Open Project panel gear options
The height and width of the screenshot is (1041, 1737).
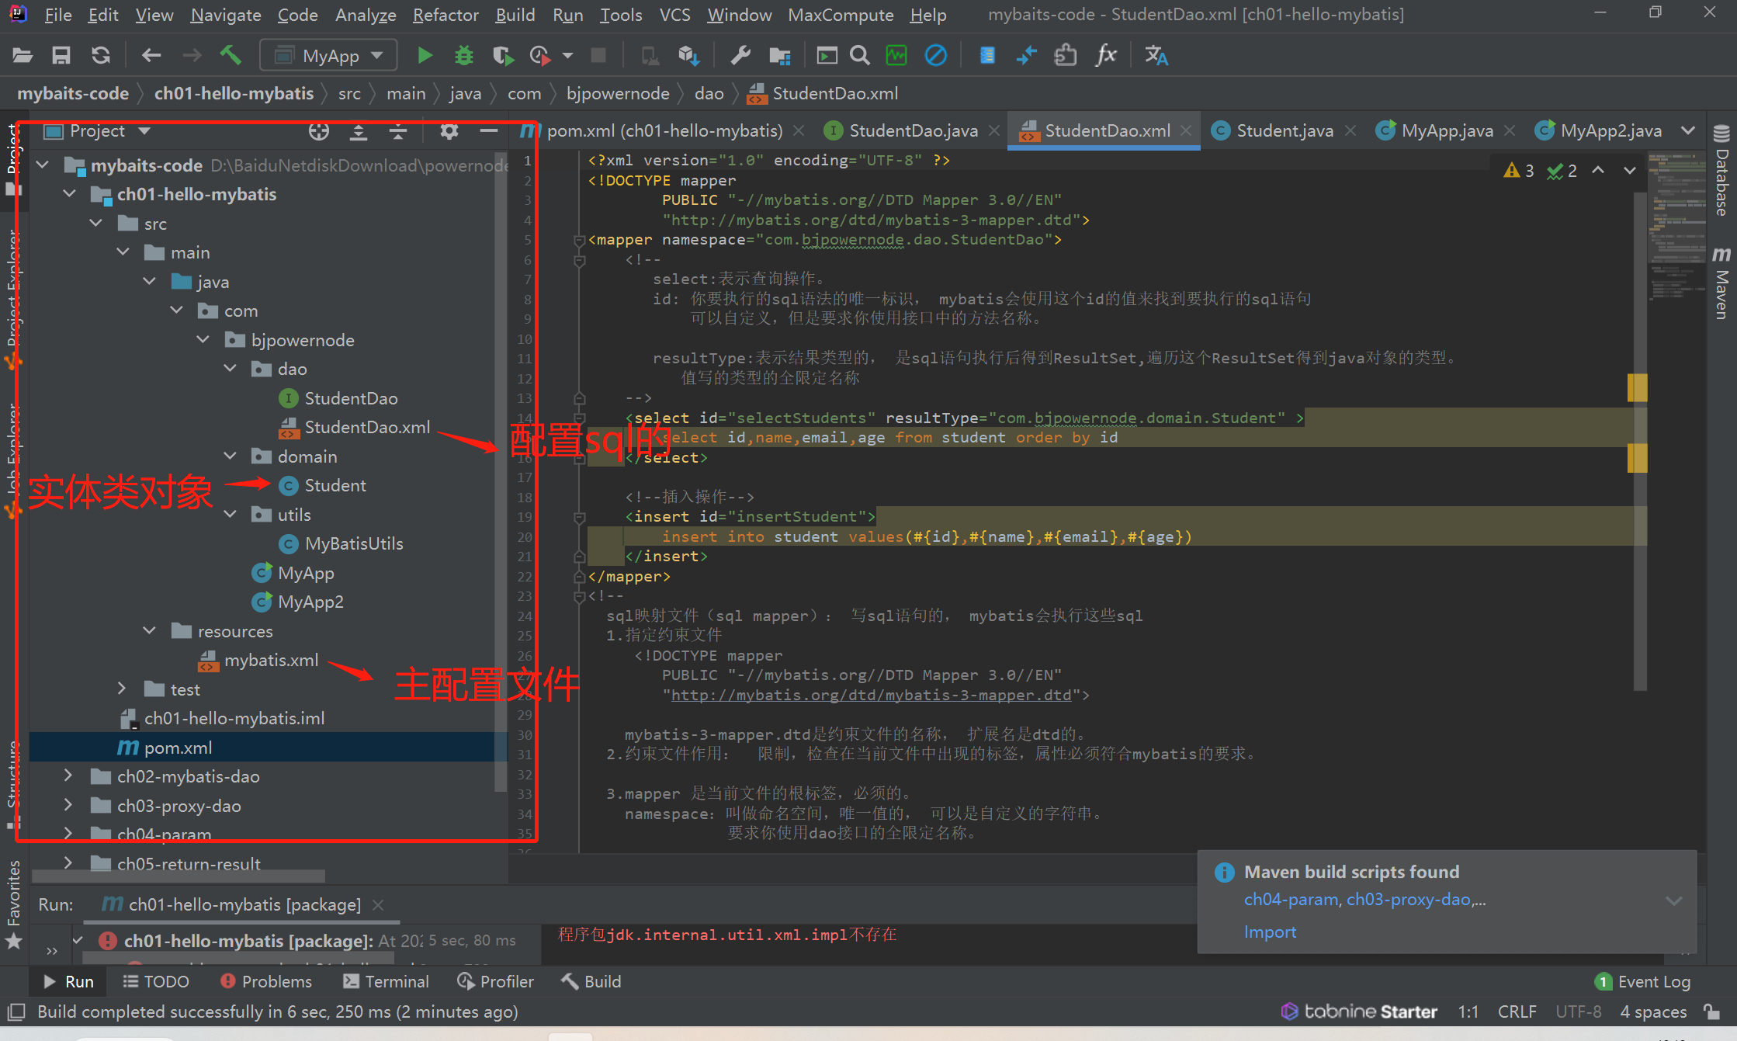tap(449, 131)
